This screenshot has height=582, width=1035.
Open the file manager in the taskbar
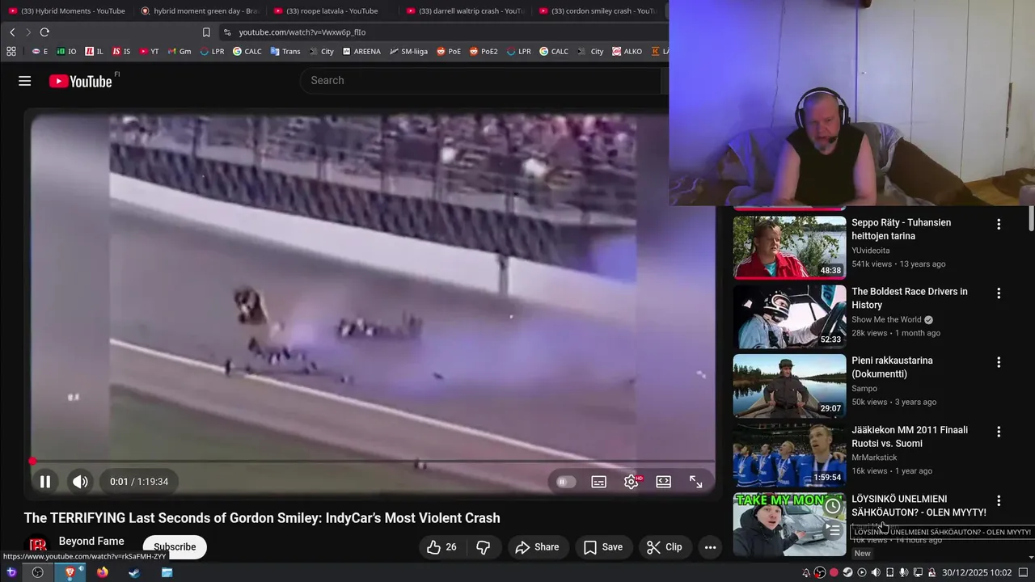tap(167, 572)
